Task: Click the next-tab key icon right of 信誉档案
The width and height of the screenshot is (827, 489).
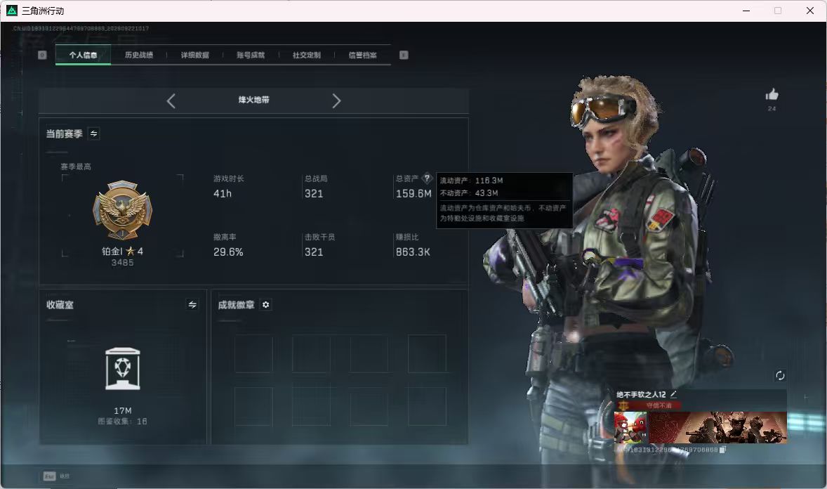Action: click(x=404, y=55)
